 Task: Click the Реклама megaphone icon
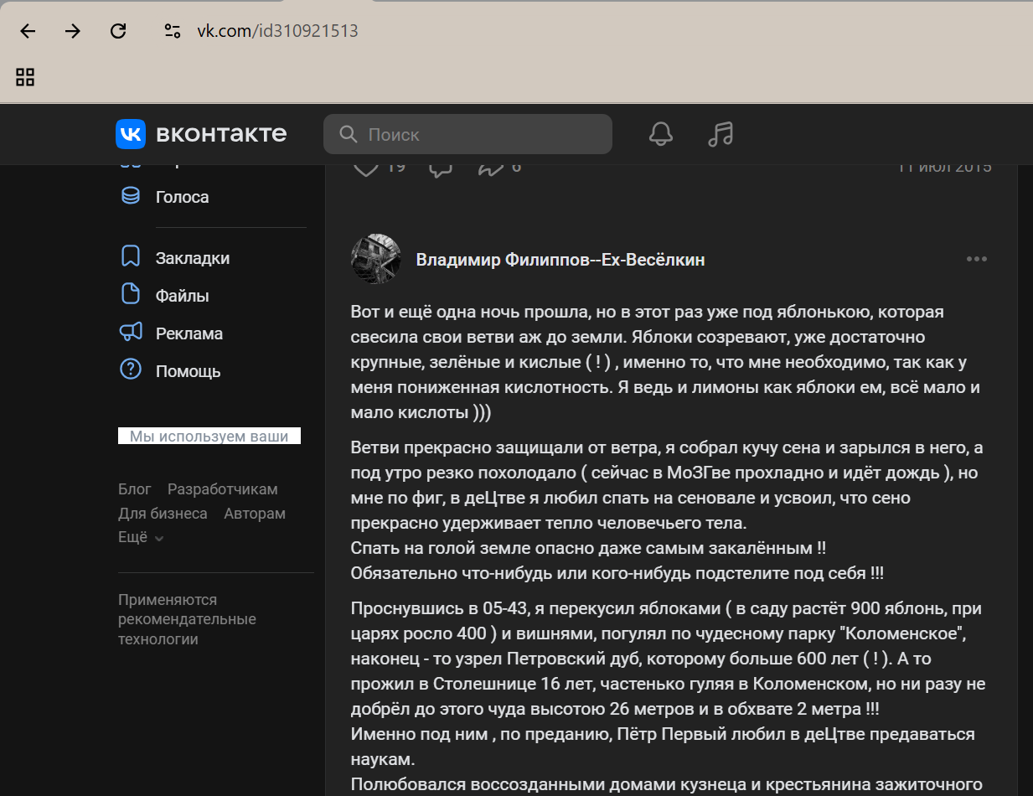click(130, 333)
